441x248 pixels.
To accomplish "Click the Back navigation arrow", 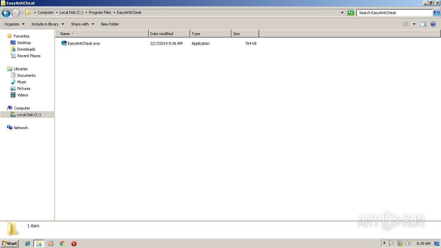I will tap(6, 13).
